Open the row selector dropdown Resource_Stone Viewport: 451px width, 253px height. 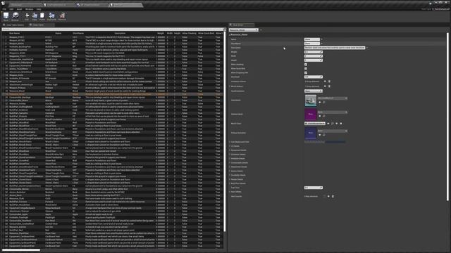click(x=244, y=30)
